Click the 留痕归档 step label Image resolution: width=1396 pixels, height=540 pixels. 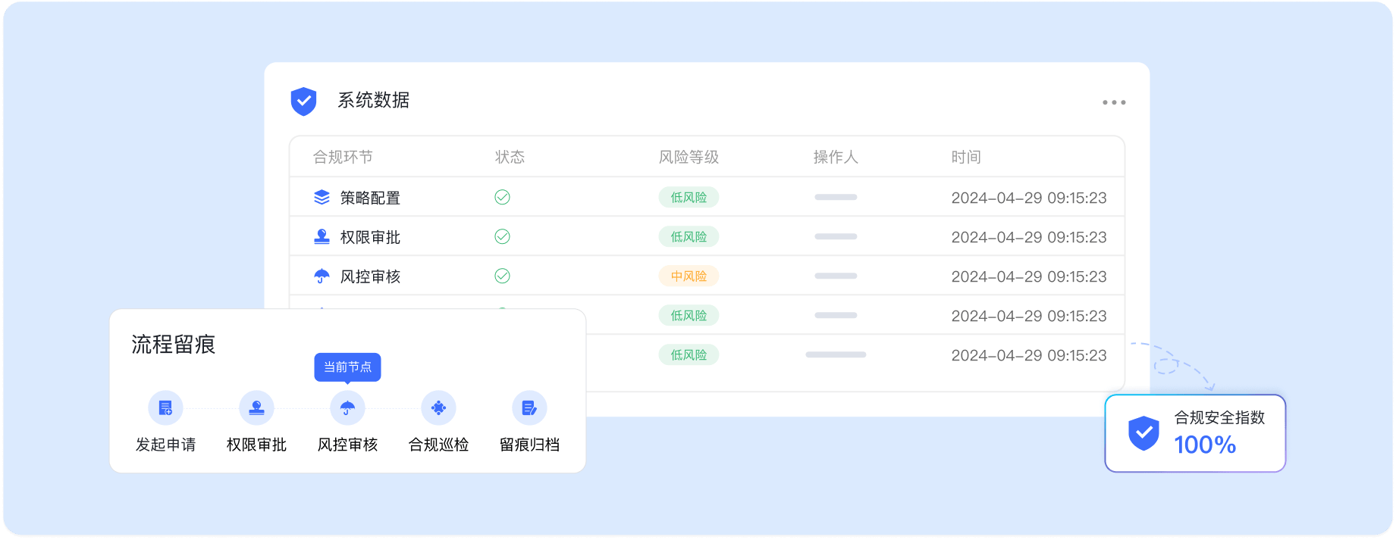coord(529,445)
